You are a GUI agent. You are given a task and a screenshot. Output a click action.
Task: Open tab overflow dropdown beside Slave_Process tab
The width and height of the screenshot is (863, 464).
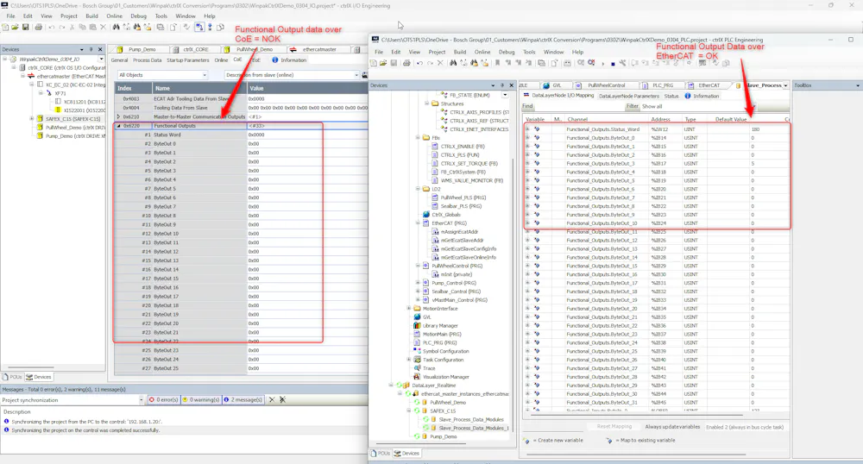click(x=785, y=85)
